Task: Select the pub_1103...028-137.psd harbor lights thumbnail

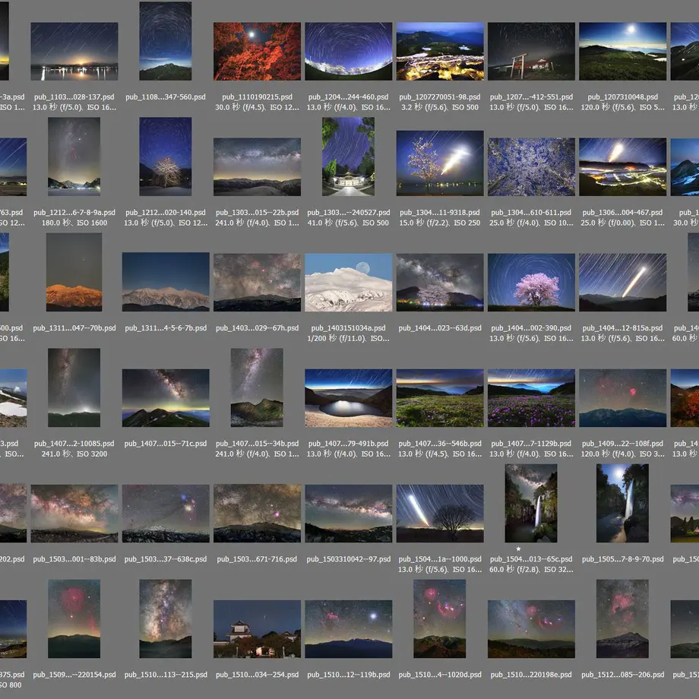Action: (x=74, y=51)
